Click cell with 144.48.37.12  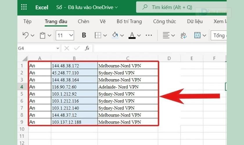point(74,115)
